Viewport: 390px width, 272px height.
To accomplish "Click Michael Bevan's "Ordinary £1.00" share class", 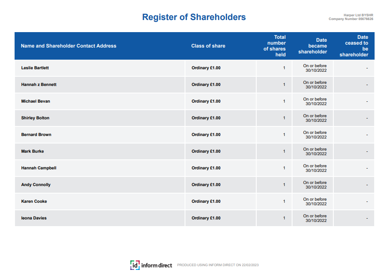I will [206, 101].
